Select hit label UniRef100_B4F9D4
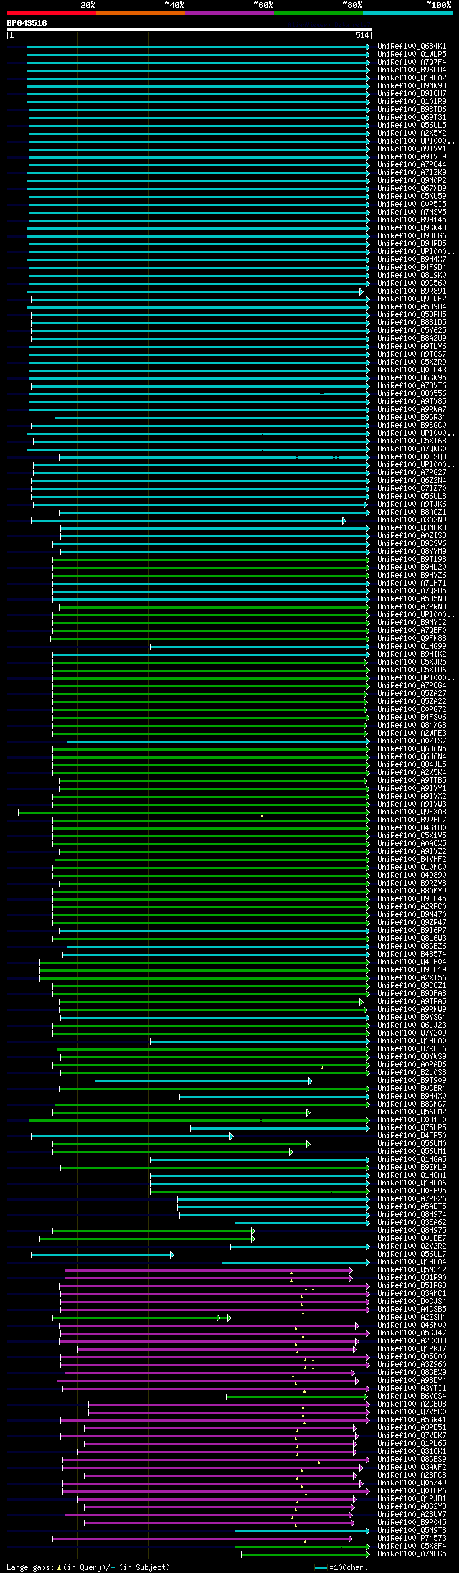The height and width of the screenshot is (1573, 459). click(412, 267)
